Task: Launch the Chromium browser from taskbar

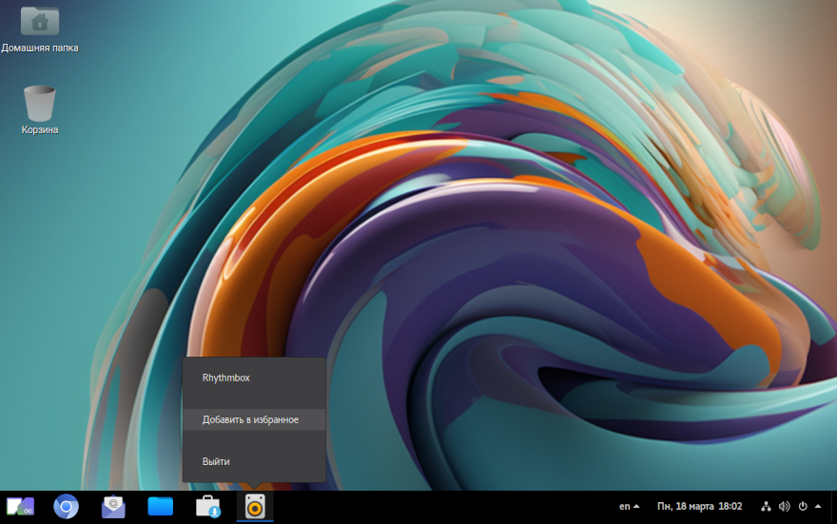Action: (66, 507)
